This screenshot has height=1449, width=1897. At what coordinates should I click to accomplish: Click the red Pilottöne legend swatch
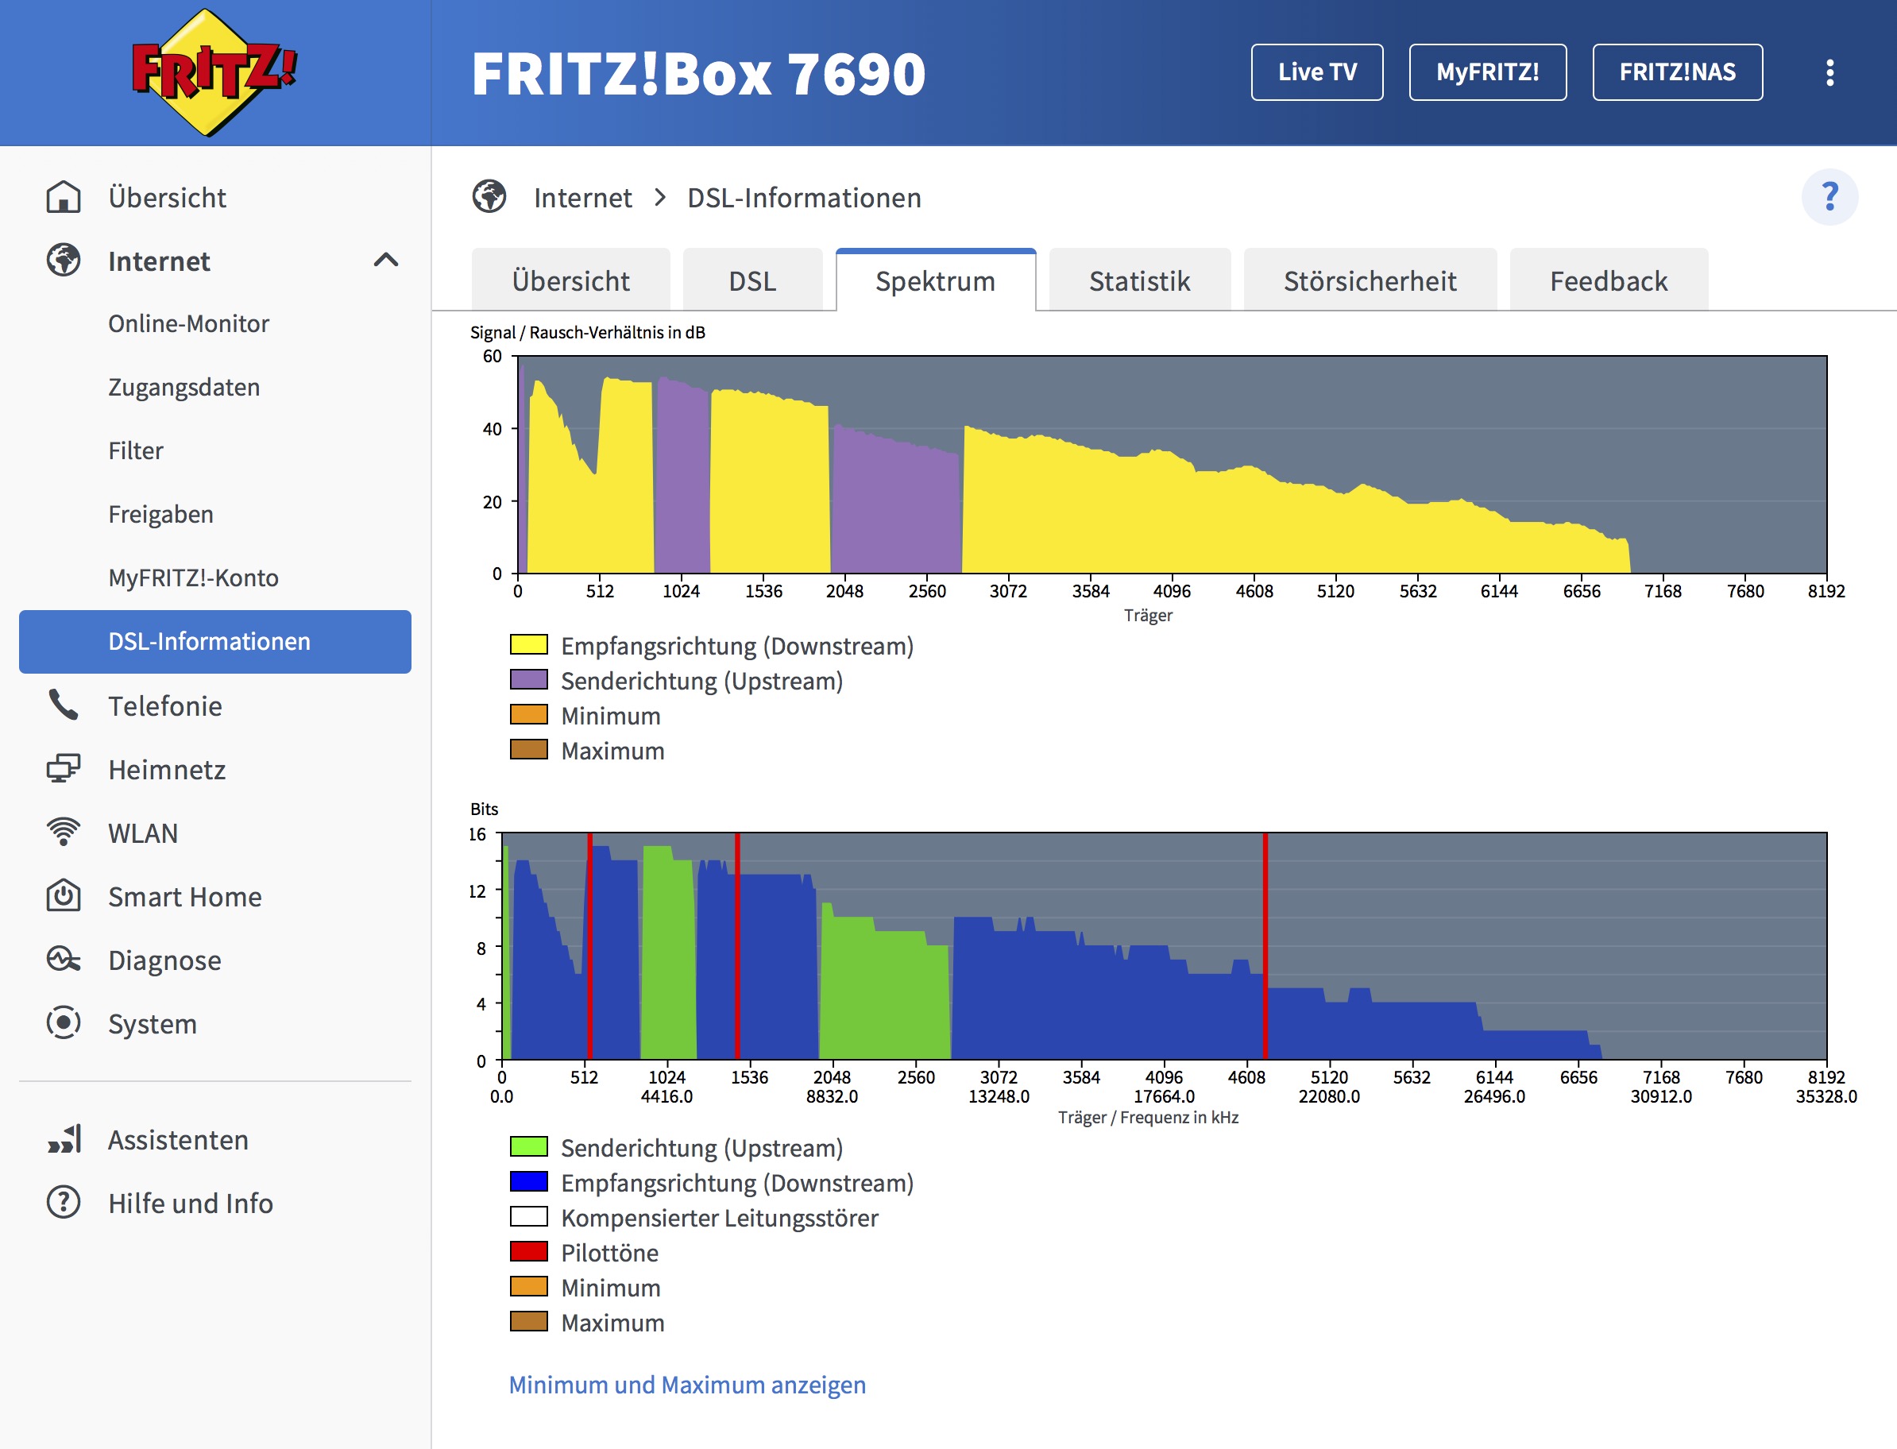click(528, 1251)
